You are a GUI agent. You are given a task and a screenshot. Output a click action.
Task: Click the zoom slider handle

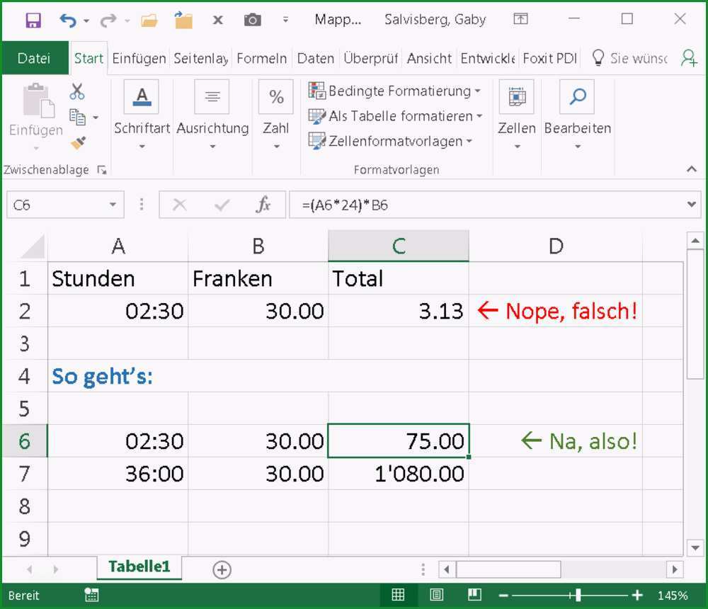click(578, 596)
